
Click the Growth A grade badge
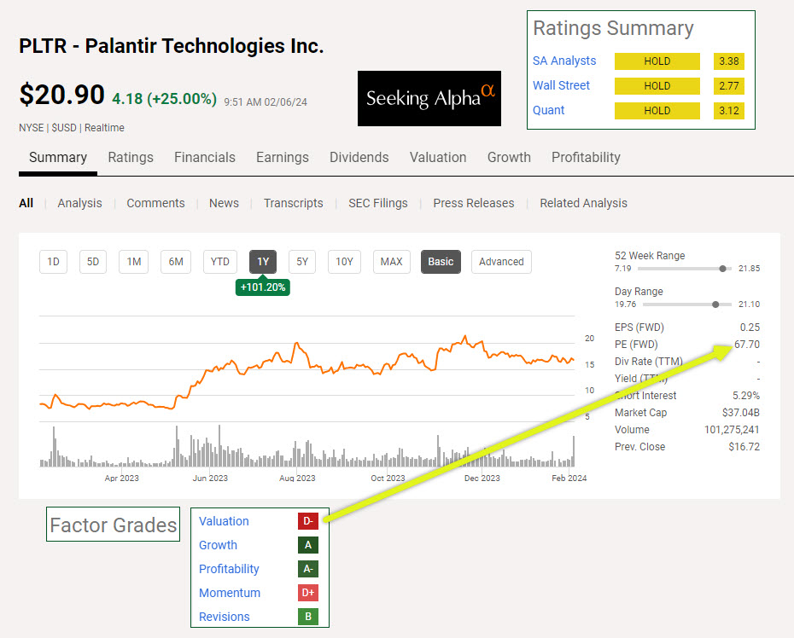pos(307,545)
